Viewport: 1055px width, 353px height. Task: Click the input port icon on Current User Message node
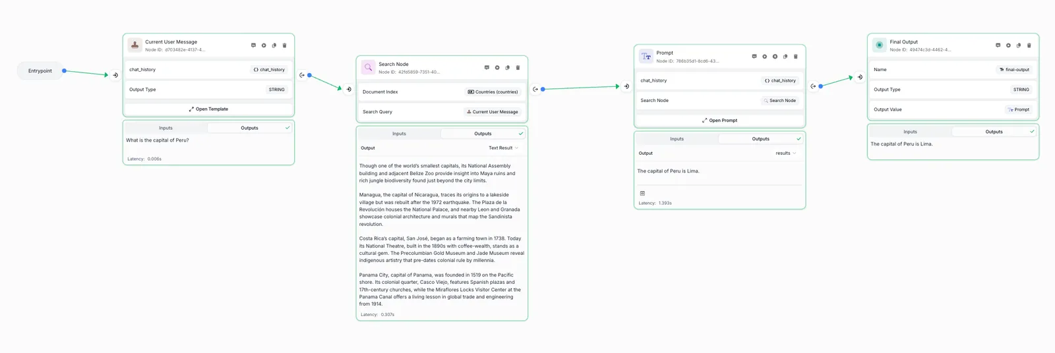(x=115, y=75)
